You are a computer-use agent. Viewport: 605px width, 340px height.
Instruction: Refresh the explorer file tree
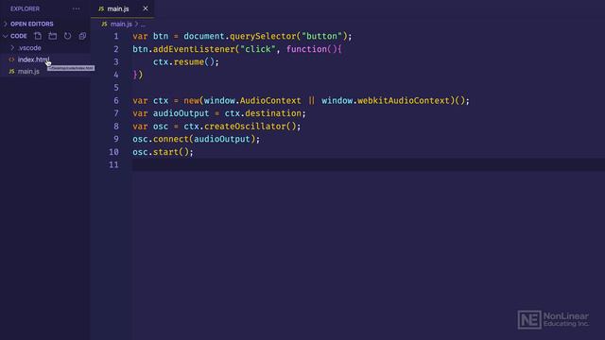pos(67,36)
